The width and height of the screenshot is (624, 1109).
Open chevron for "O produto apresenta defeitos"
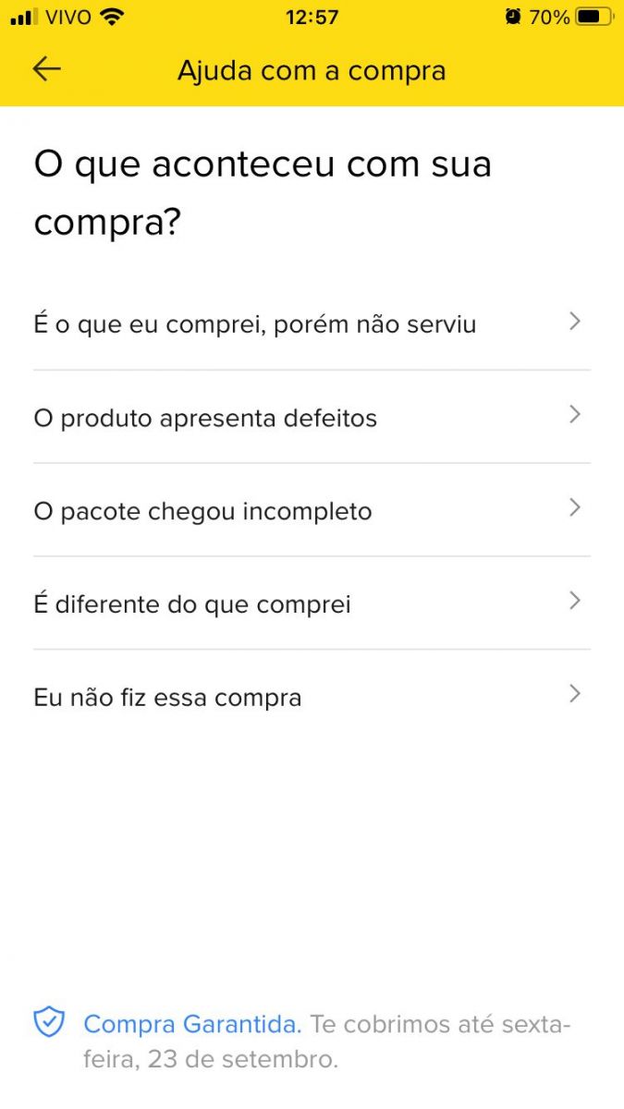click(x=575, y=414)
